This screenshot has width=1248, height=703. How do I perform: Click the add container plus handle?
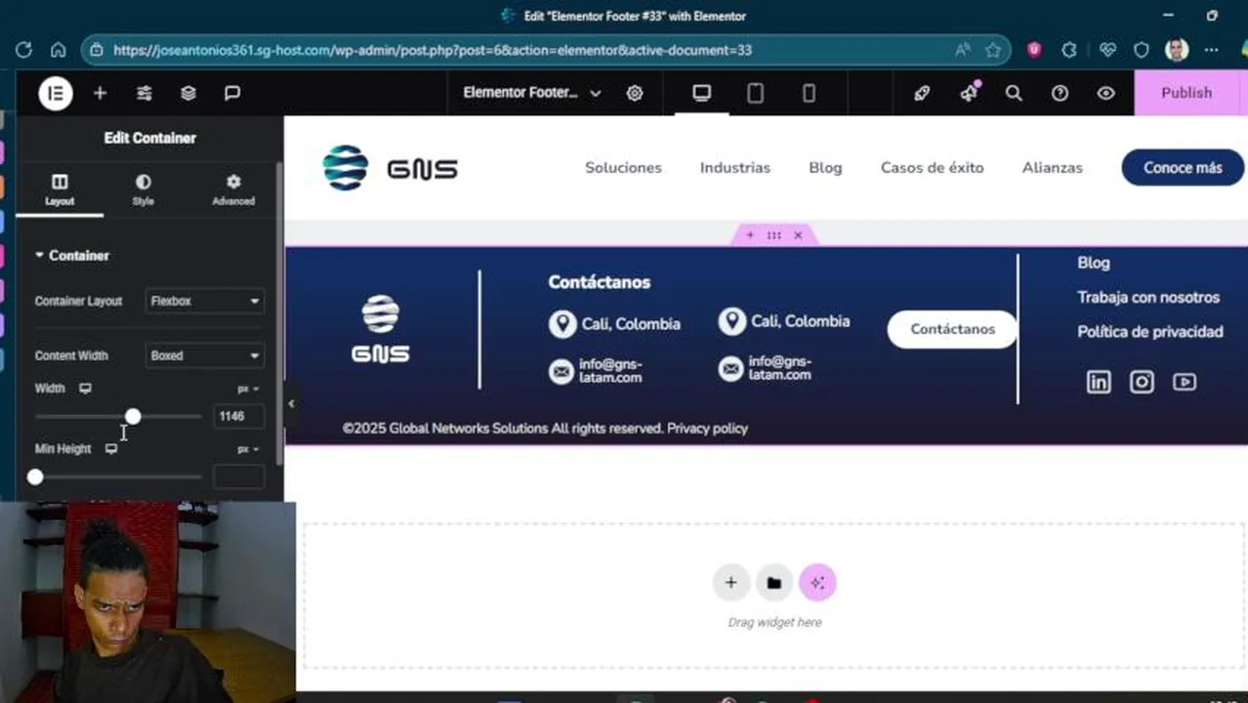point(750,235)
